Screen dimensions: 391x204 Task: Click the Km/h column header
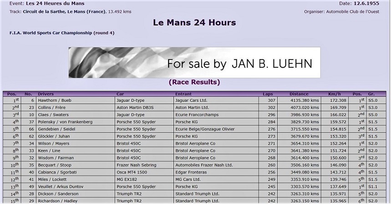pyautogui.click(x=334, y=94)
